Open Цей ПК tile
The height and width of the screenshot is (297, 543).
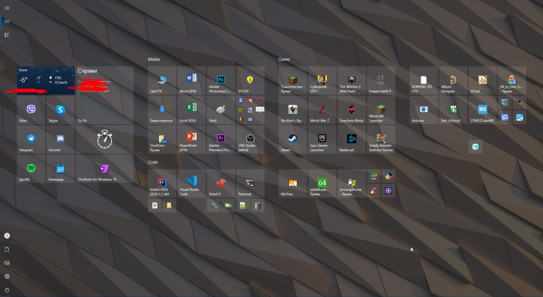(x=162, y=80)
